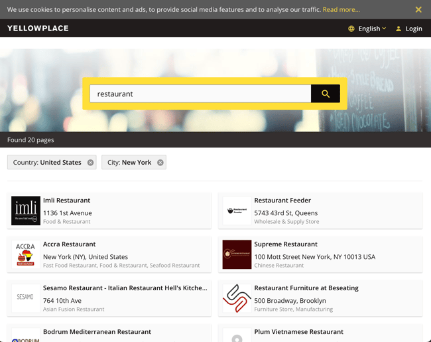Click the Login link
Viewport: 431px width, 342px height.
pyautogui.click(x=409, y=29)
